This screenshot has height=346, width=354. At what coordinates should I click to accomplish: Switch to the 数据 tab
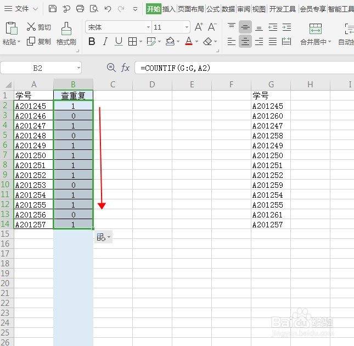pyautogui.click(x=228, y=9)
